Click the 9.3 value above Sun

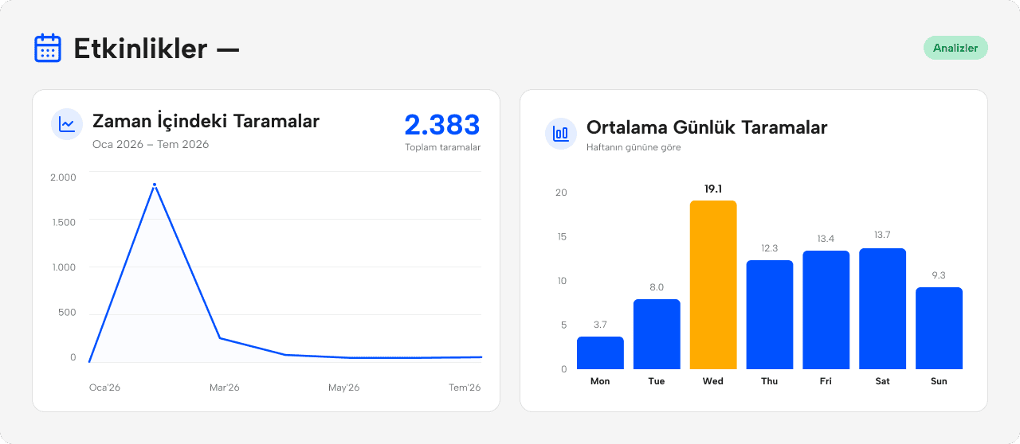click(940, 275)
